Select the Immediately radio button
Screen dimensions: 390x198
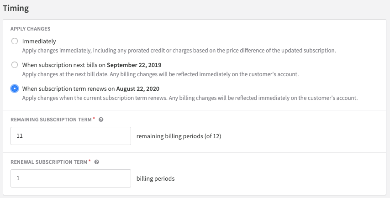tap(15, 41)
